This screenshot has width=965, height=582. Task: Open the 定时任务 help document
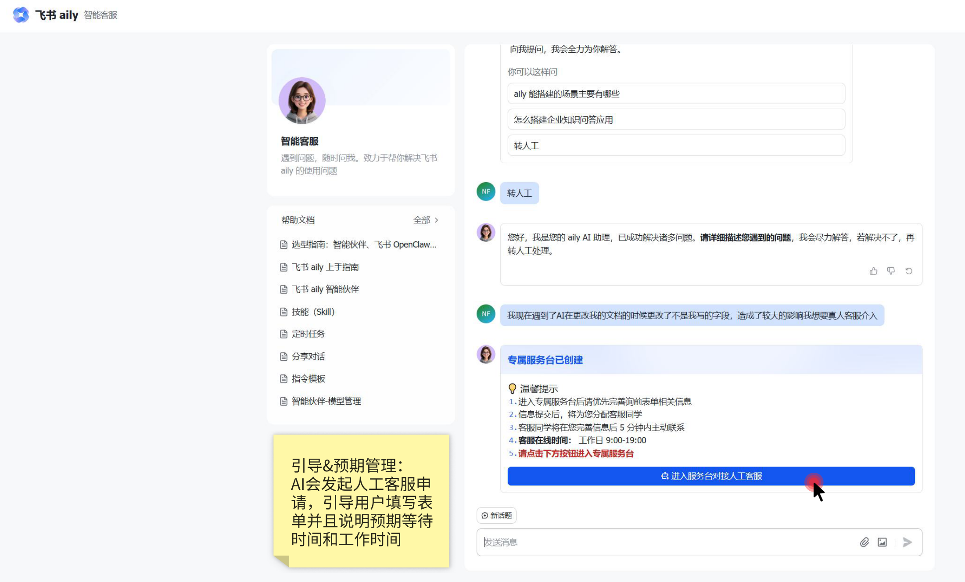pyautogui.click(x=308, y=334)
